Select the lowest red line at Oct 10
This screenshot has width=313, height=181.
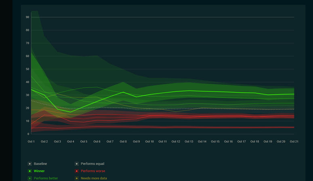(x=149, y=127)
